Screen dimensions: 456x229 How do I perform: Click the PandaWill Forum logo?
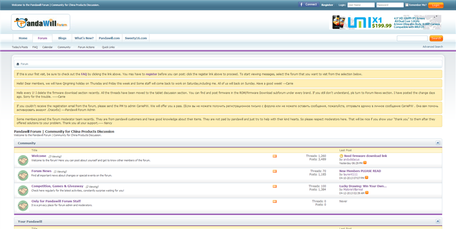point(41,22)
